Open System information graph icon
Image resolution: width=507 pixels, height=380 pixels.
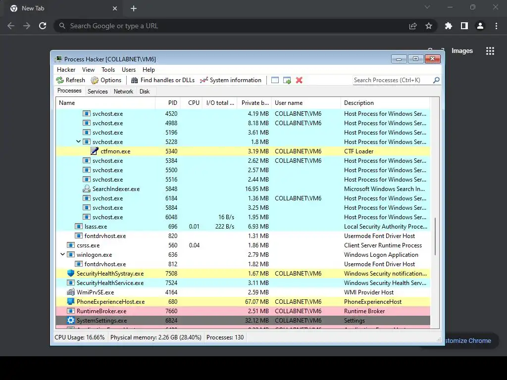(203, 80)
